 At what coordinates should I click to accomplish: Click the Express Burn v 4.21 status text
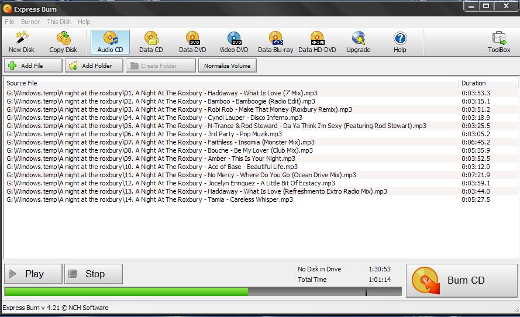coord(56,308)
